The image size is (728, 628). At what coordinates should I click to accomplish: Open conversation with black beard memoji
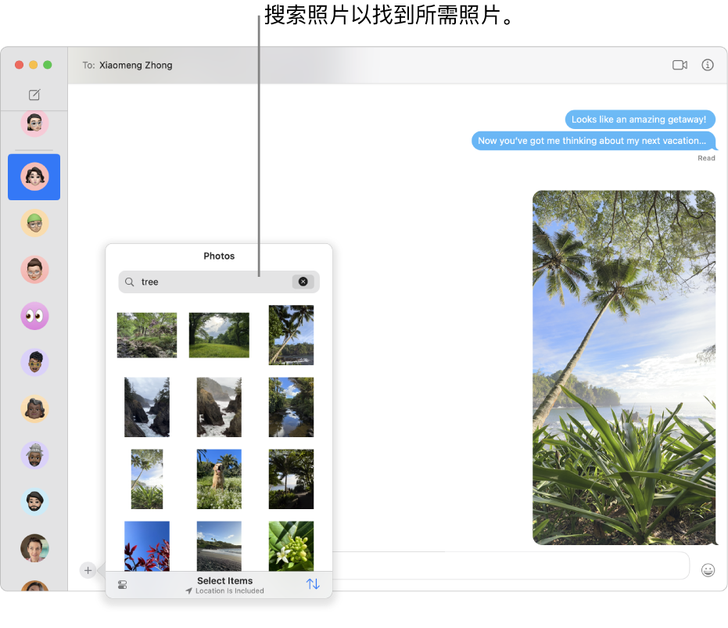pyautogui.click(x=34, y=501)
